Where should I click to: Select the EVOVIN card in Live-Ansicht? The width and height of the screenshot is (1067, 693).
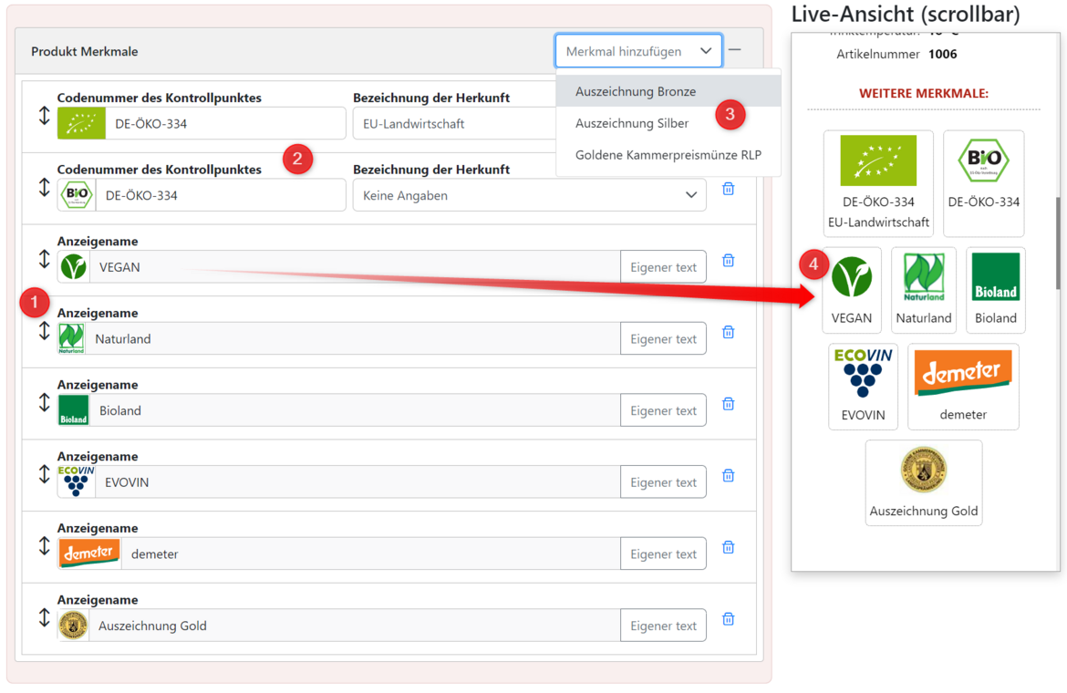click(863, 387)
